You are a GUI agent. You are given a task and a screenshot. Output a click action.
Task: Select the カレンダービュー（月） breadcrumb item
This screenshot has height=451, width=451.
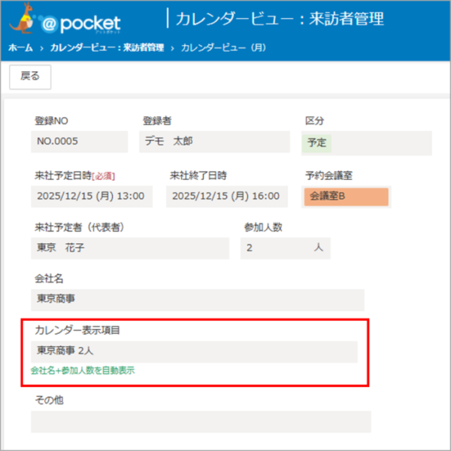click(x=223, y=47)
